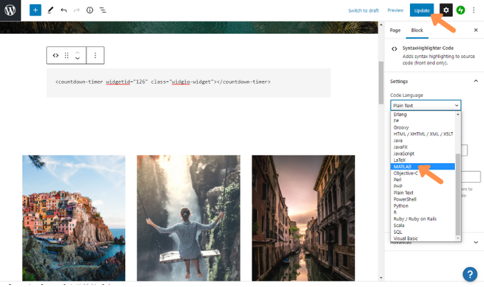This screenshot has width=484, height=287.
Task: Click the block drag handle dots
Action: 66,55
